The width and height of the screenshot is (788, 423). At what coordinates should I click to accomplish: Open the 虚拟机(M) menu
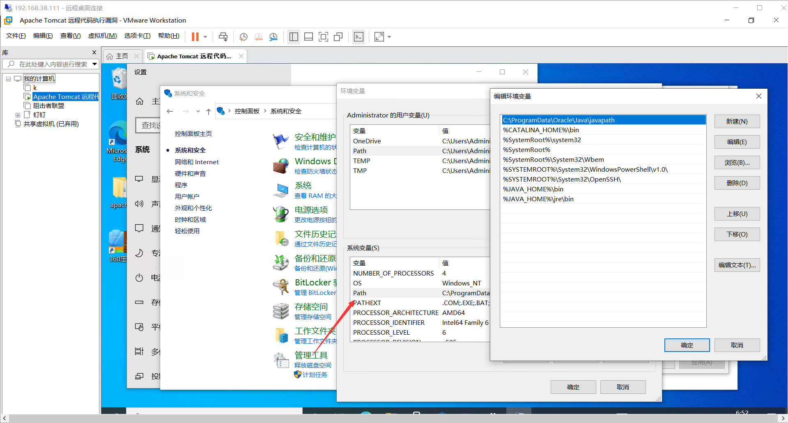point(102,36)
